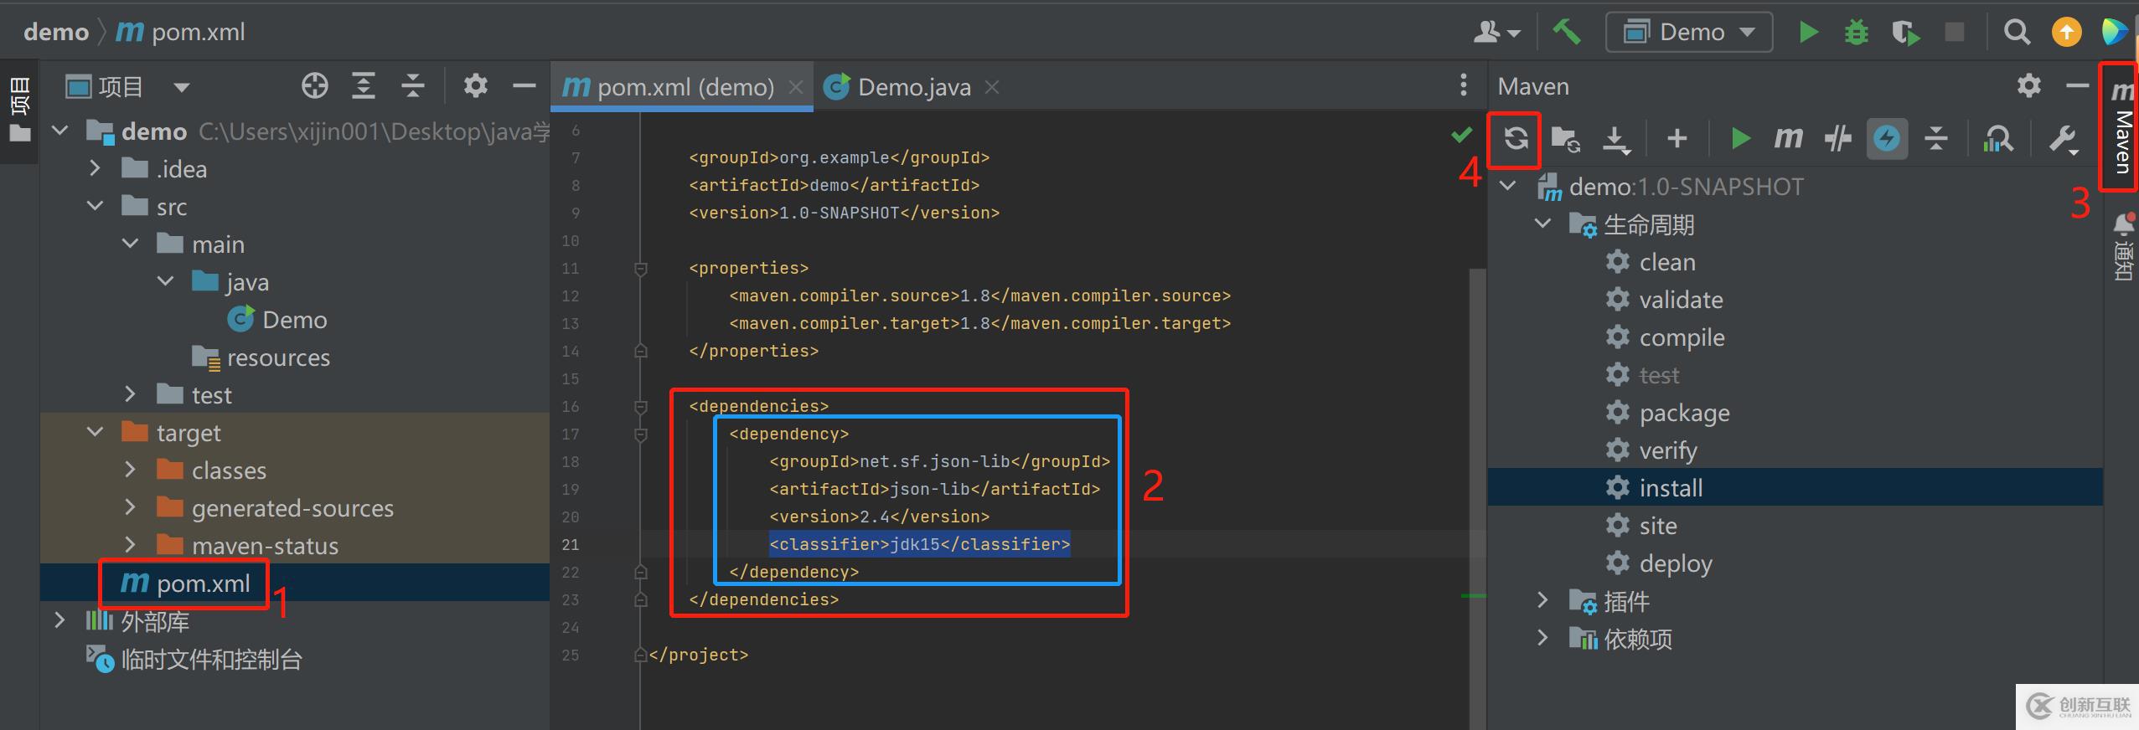This screenshot has height=730, width=2139.
Task: Click the green inspection checkmark in editor
Action: click(x=1461, y=134)
